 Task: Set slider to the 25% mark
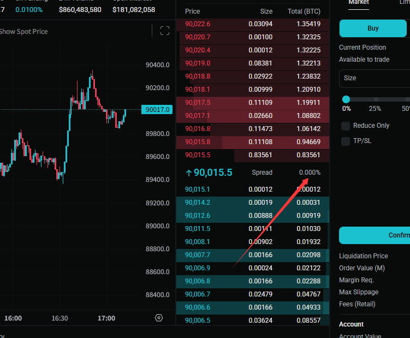click(x=375, y=100)
